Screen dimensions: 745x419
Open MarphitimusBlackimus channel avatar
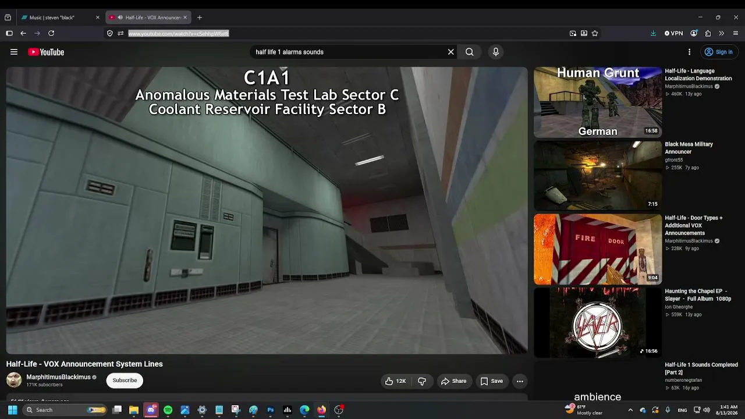[14, 380]
